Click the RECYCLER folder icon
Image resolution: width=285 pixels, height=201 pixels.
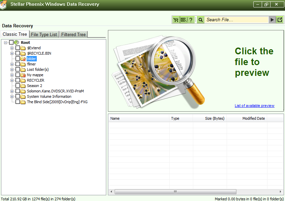click(23, 80)
